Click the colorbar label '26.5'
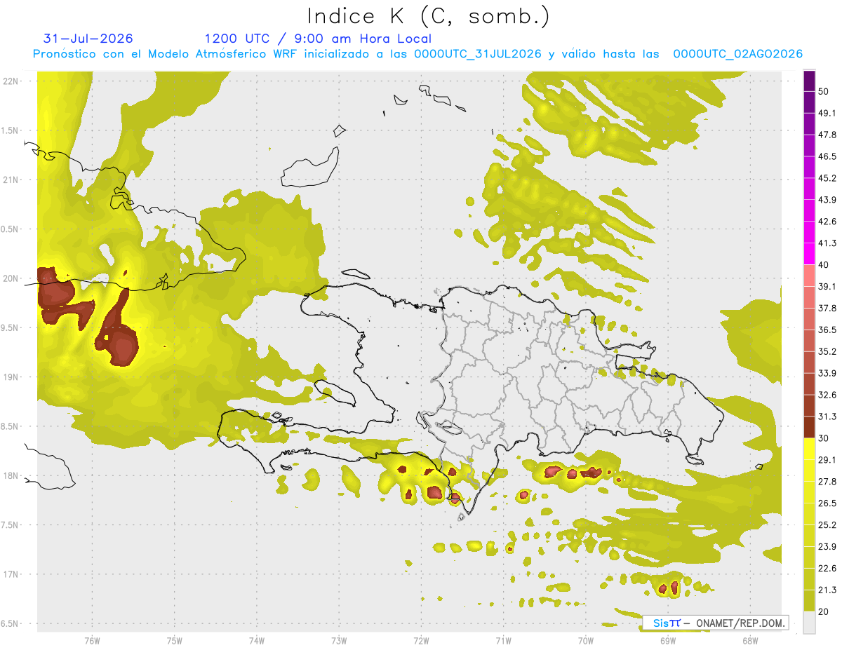842x650 pixels. pyautogui.click(x=827, y=503)
